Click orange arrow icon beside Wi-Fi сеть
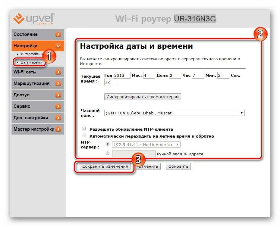This screenshot has height=227, width=280. (x=58, y=72)
